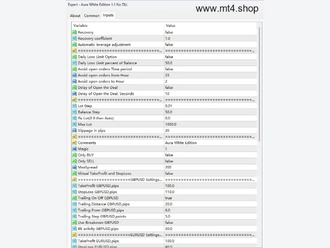Open the About tab

point(75,16)
